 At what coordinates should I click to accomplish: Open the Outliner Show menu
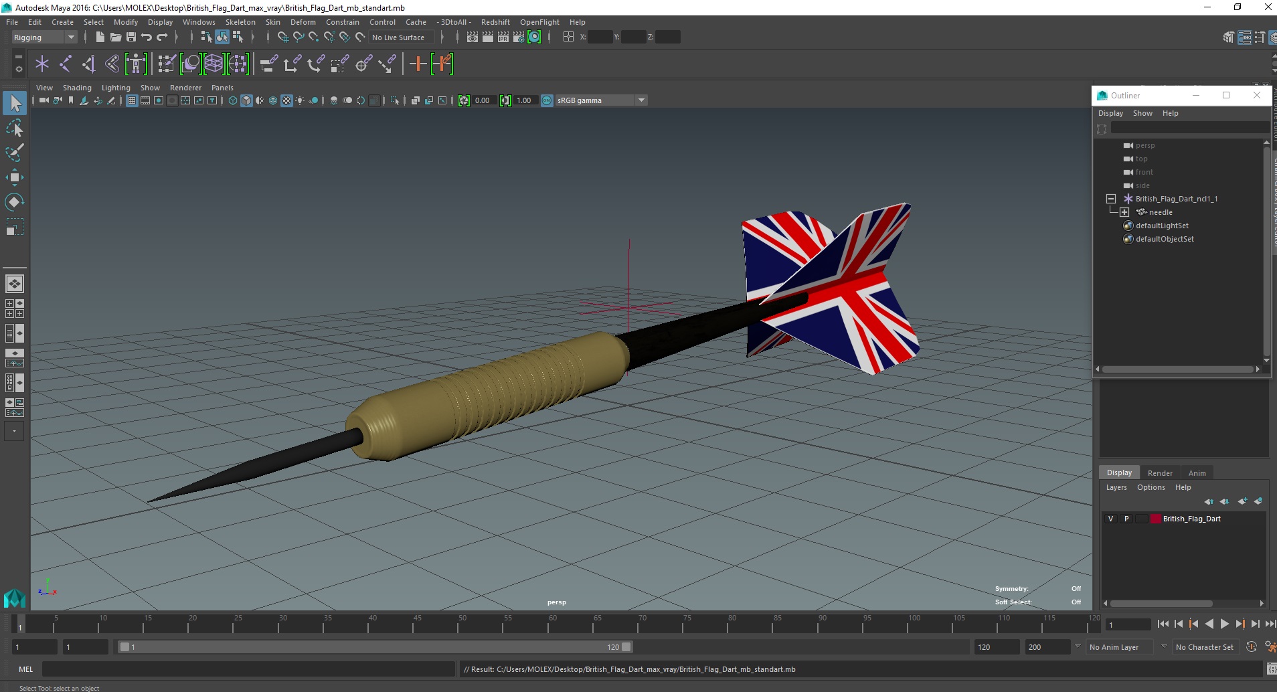tap(1142, 113)
